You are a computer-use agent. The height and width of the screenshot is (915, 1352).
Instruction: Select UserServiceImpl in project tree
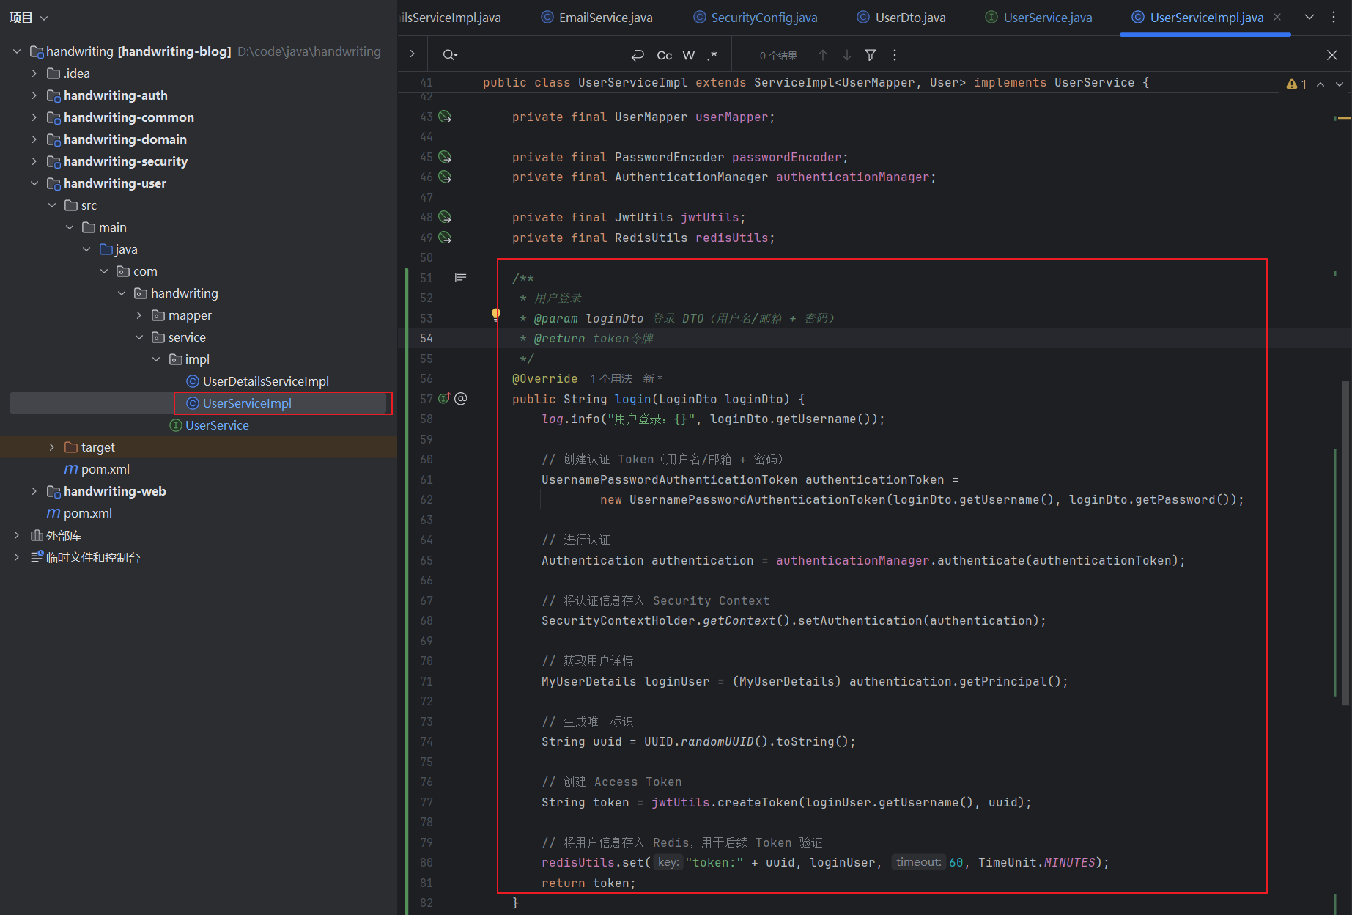(239, 403)
